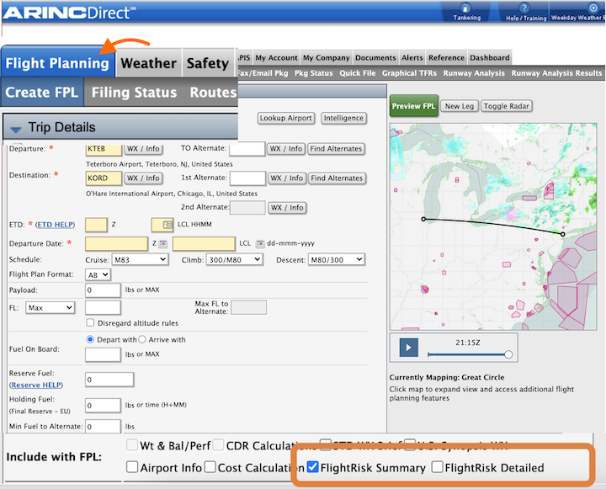Viewport: 606px width, 489px height.
Task: Open the Filing Status subtab
Action: coord(134,93)
